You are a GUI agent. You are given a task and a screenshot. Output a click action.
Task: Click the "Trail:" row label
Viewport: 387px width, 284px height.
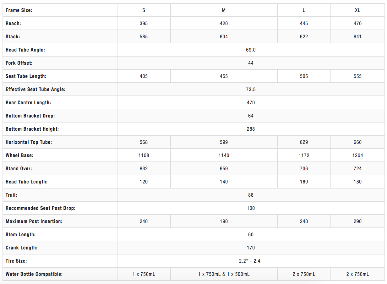11,195
